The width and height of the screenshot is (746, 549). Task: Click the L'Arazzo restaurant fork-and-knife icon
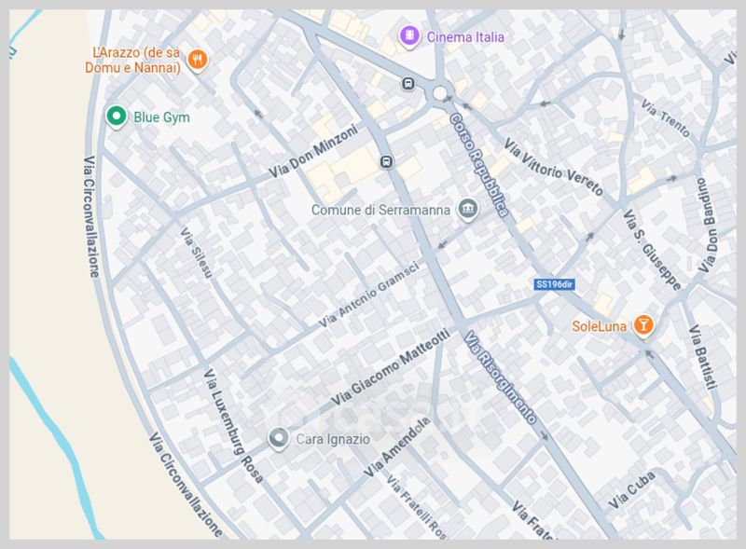[196, 61]
